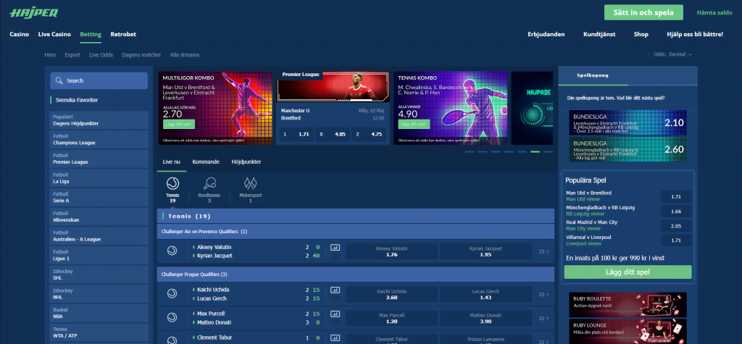Expand 23 more markets for Vatutin match
742x344 pixels.
pyautogui.click(x=543, y=251)
